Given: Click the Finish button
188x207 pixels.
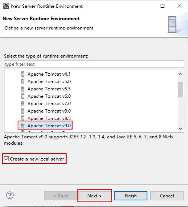Looking at the screenshot, I should 131,196.
